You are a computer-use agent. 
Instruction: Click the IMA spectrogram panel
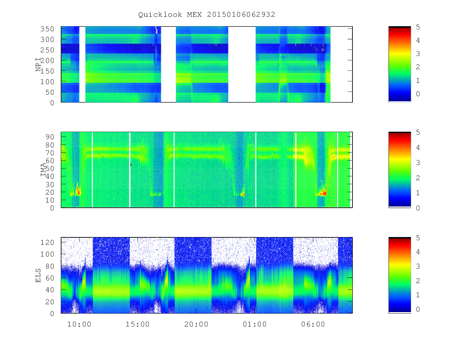point(207,170)
